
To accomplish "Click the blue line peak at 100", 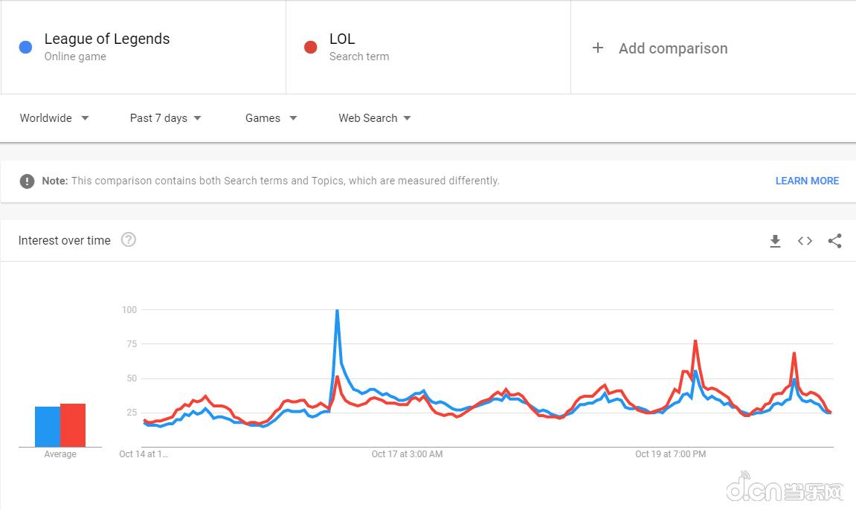I will click(x=337, y=312).
